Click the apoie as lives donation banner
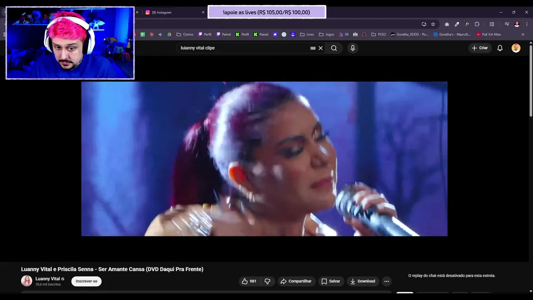 (x=266, y=12)
